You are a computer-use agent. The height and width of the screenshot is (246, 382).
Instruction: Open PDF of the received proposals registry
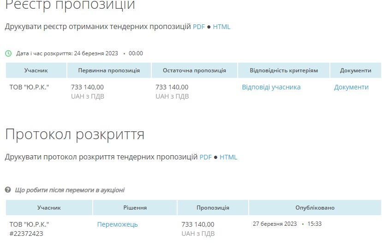pos(199,27)
